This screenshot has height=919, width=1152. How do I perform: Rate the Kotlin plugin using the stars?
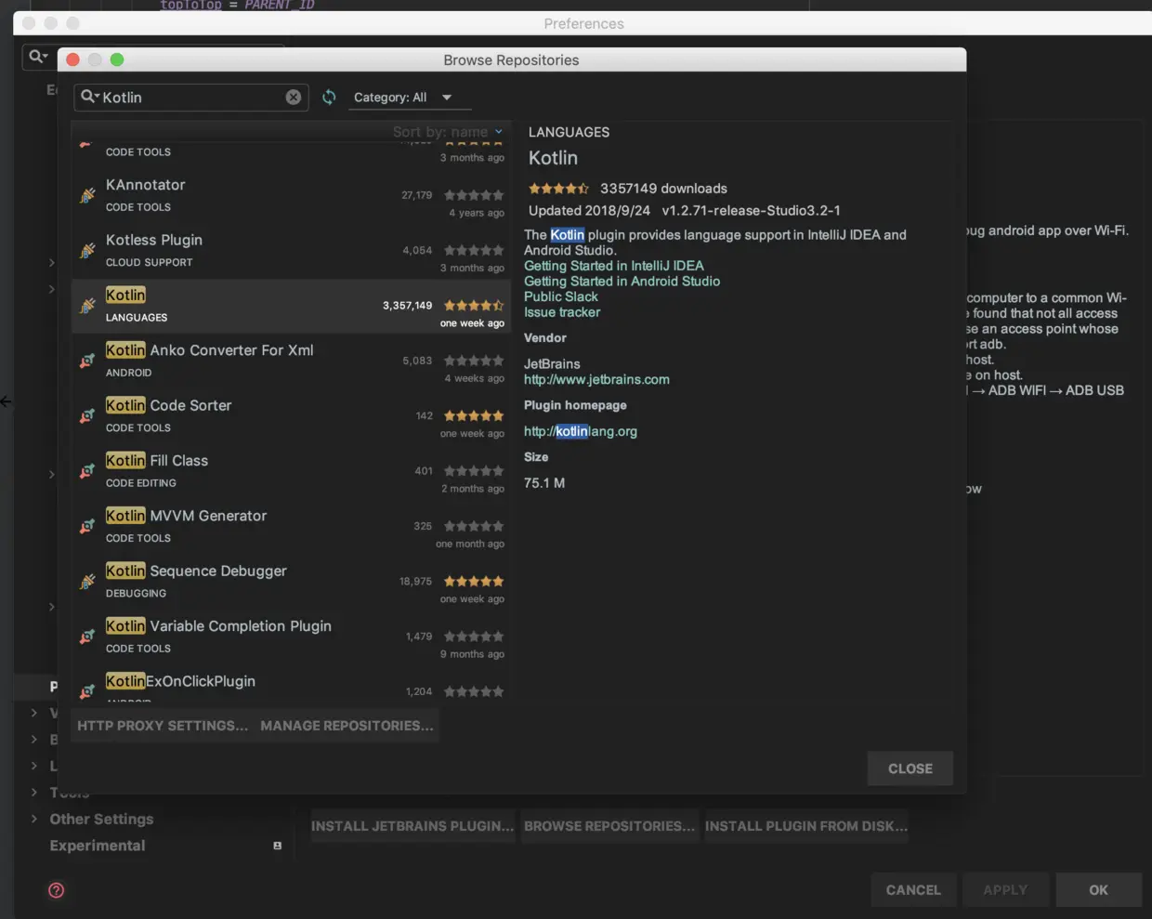(557, 188)
